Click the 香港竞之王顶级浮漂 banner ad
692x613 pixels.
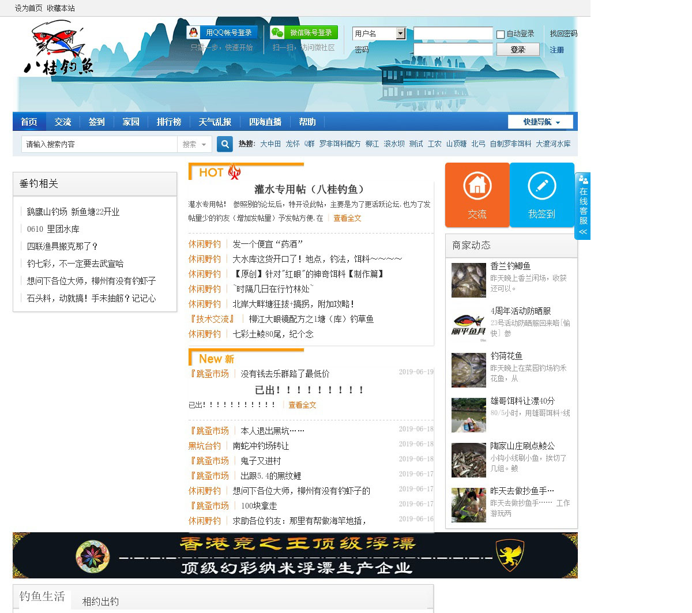tap(295, 555)
